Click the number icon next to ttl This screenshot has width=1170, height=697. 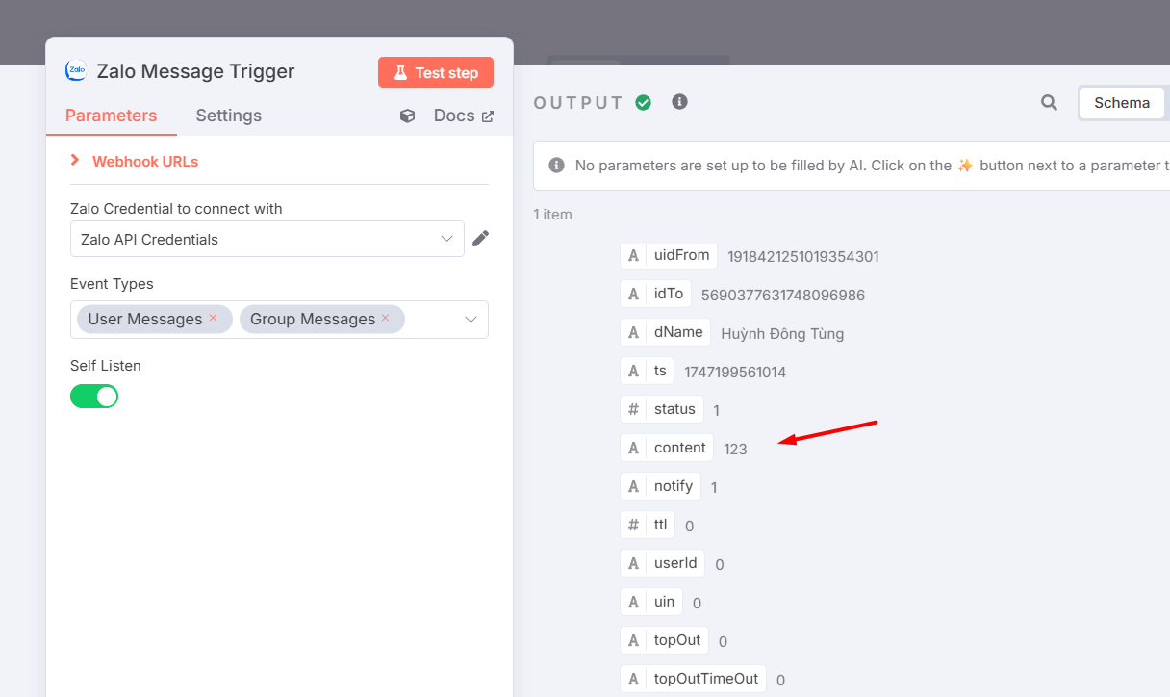click(633, 525)
